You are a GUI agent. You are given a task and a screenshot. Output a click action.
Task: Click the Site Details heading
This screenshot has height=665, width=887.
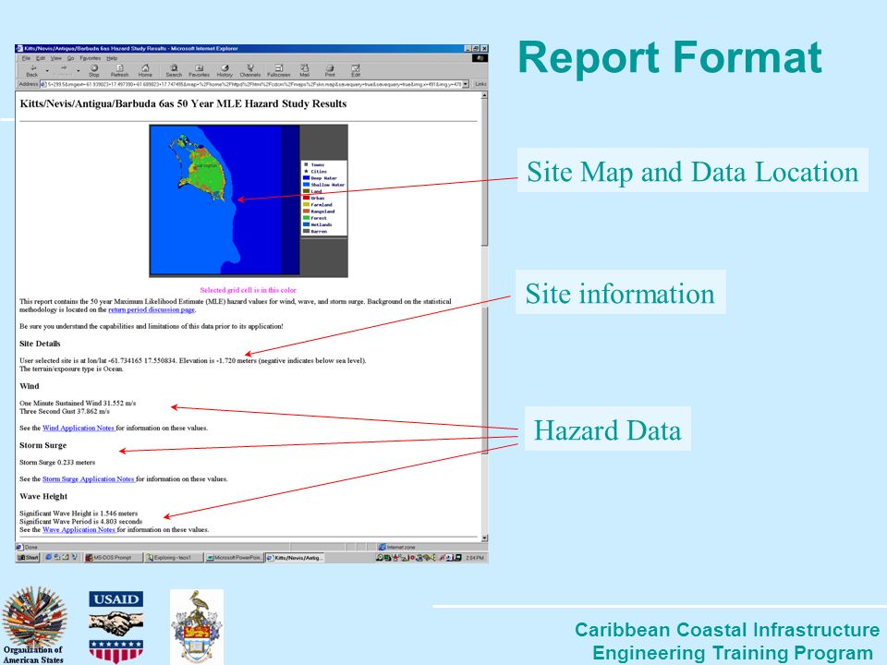tap(40, 344)
